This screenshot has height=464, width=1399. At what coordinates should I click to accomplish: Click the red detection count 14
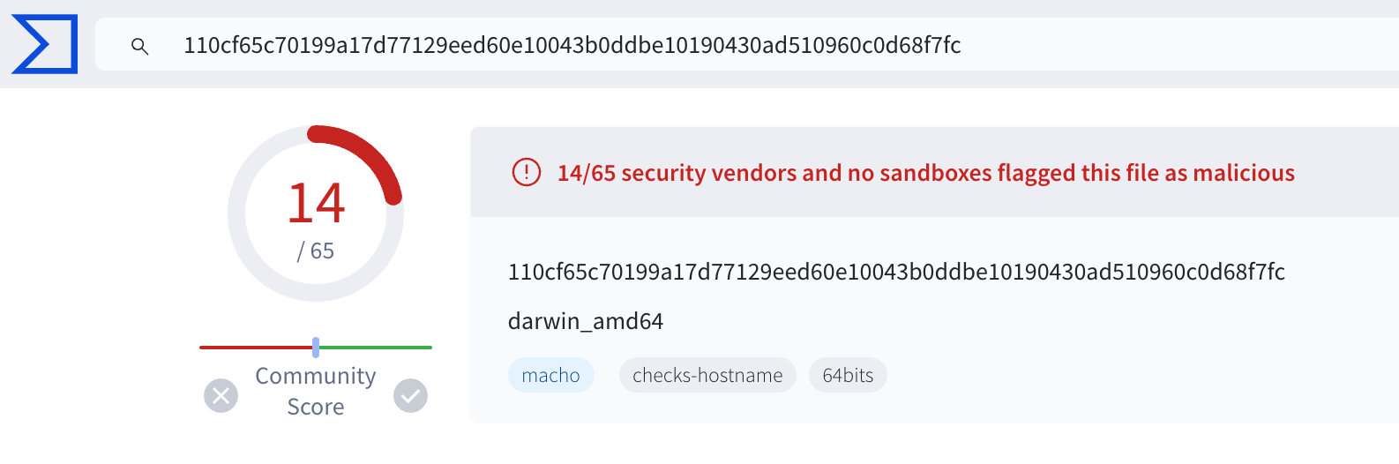(316, 203)
